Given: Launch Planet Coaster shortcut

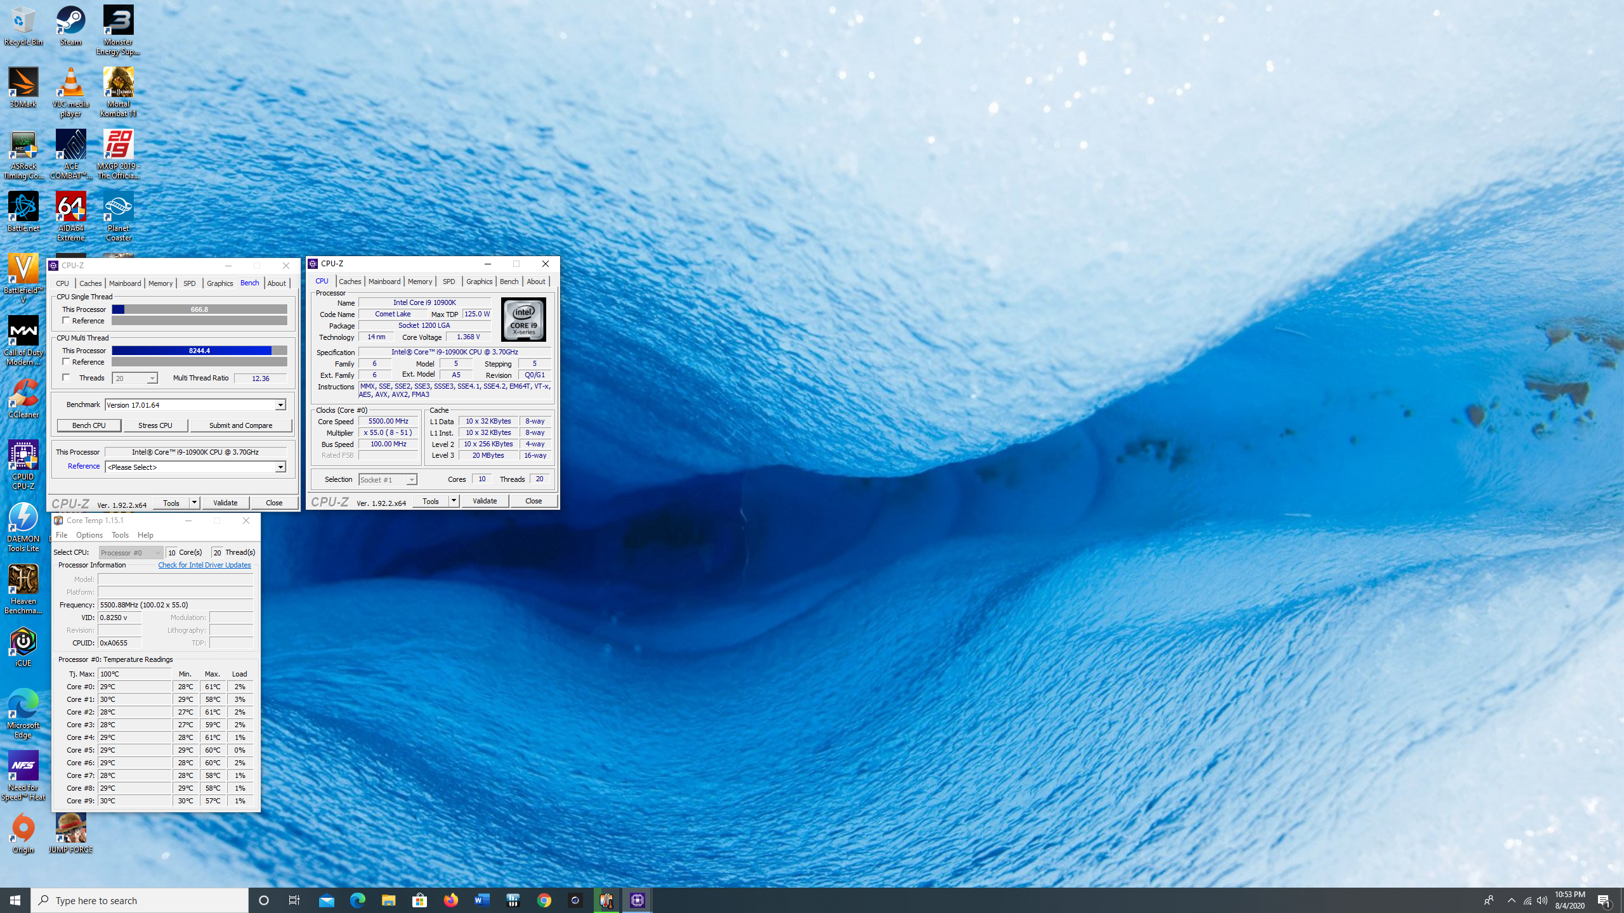Looking at the screenshot, I should [118, 217].
